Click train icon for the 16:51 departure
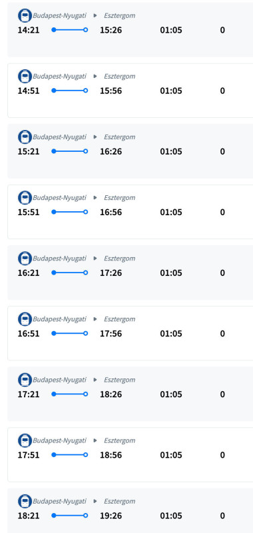The image size is (253, 533). click(x=25, y=319)
